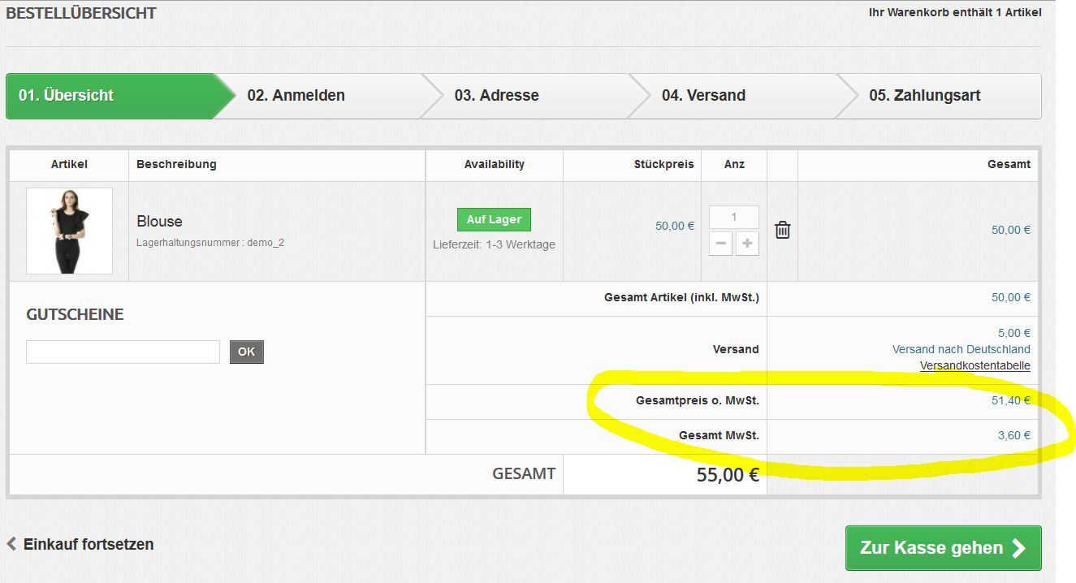1076x583 pixels.
Task: Click the Anz column header
Action: tap(734, 164)
